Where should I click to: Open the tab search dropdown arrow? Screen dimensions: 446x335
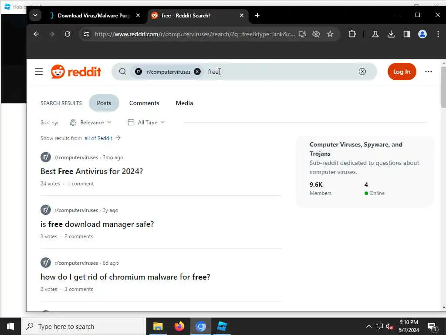[35, 15]
